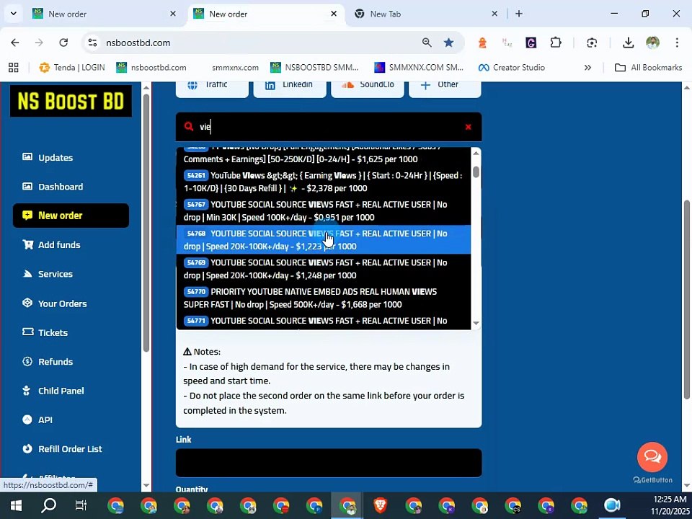Click the service list scrollbar thumb

[x=476, y=172]
